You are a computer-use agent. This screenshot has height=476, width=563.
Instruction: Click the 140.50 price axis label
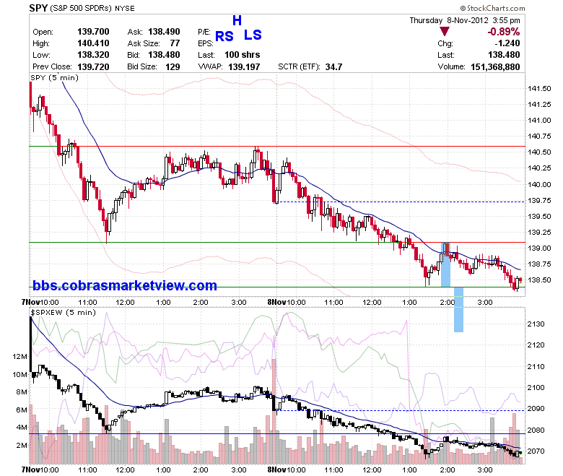pyautogui.click(x=539, y=152)
